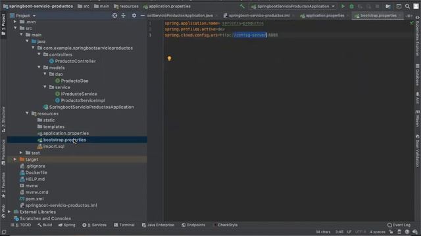421x236 pixels.
Task: Open Project panel settings gear
Action: 134,16
